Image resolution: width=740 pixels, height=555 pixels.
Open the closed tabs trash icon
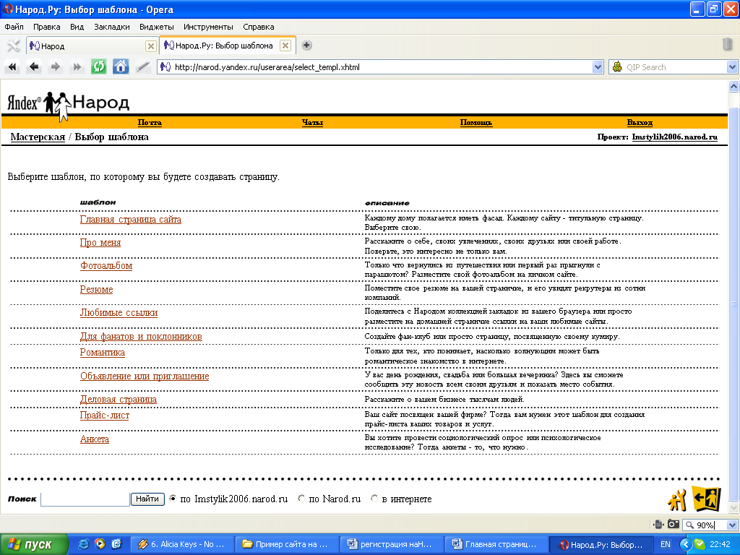[x=727, y=44]
